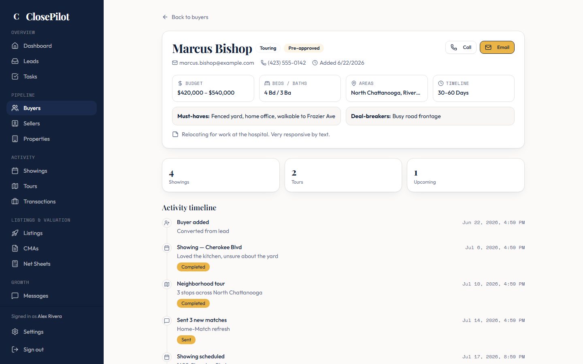This screenshot has width=583, height=364.
Task: Click Completed badge under Cherokee Blvd showing
Action: tap(193, 267)
